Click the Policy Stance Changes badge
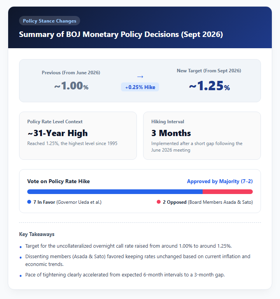 [x=49, y=21]
